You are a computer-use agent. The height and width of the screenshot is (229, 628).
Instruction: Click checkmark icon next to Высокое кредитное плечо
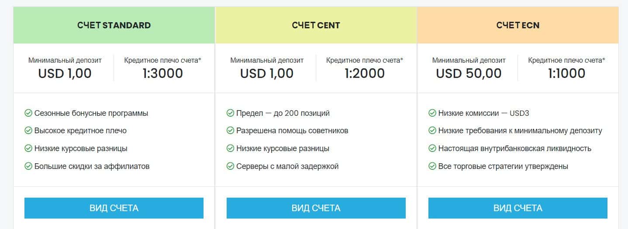(x=28, y=131)
